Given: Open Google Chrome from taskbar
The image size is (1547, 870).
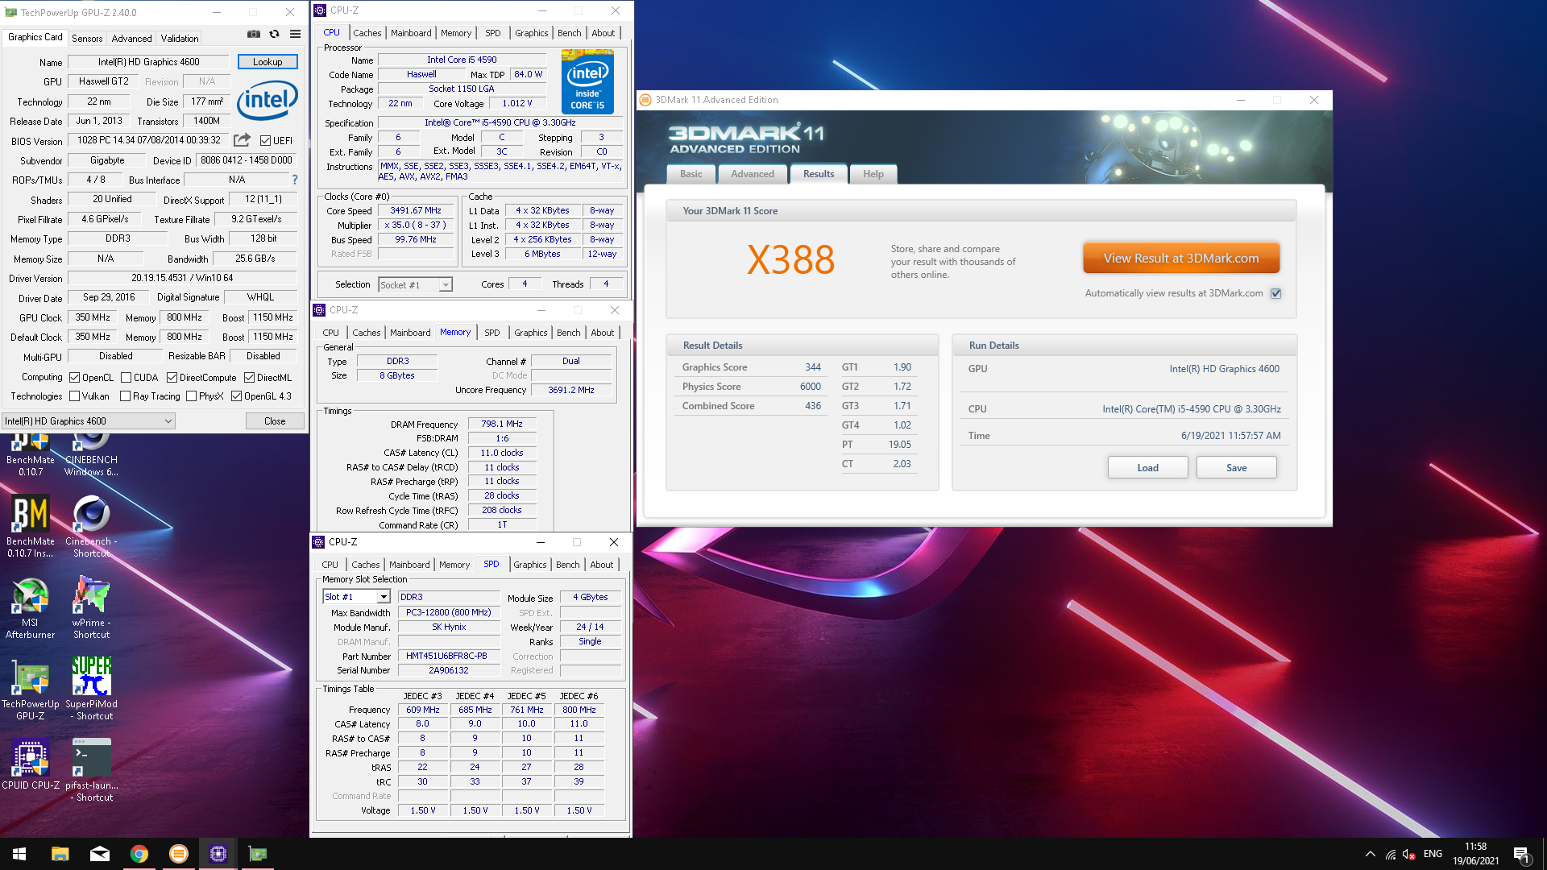Looking at the screenshot, I should point(139,854).
